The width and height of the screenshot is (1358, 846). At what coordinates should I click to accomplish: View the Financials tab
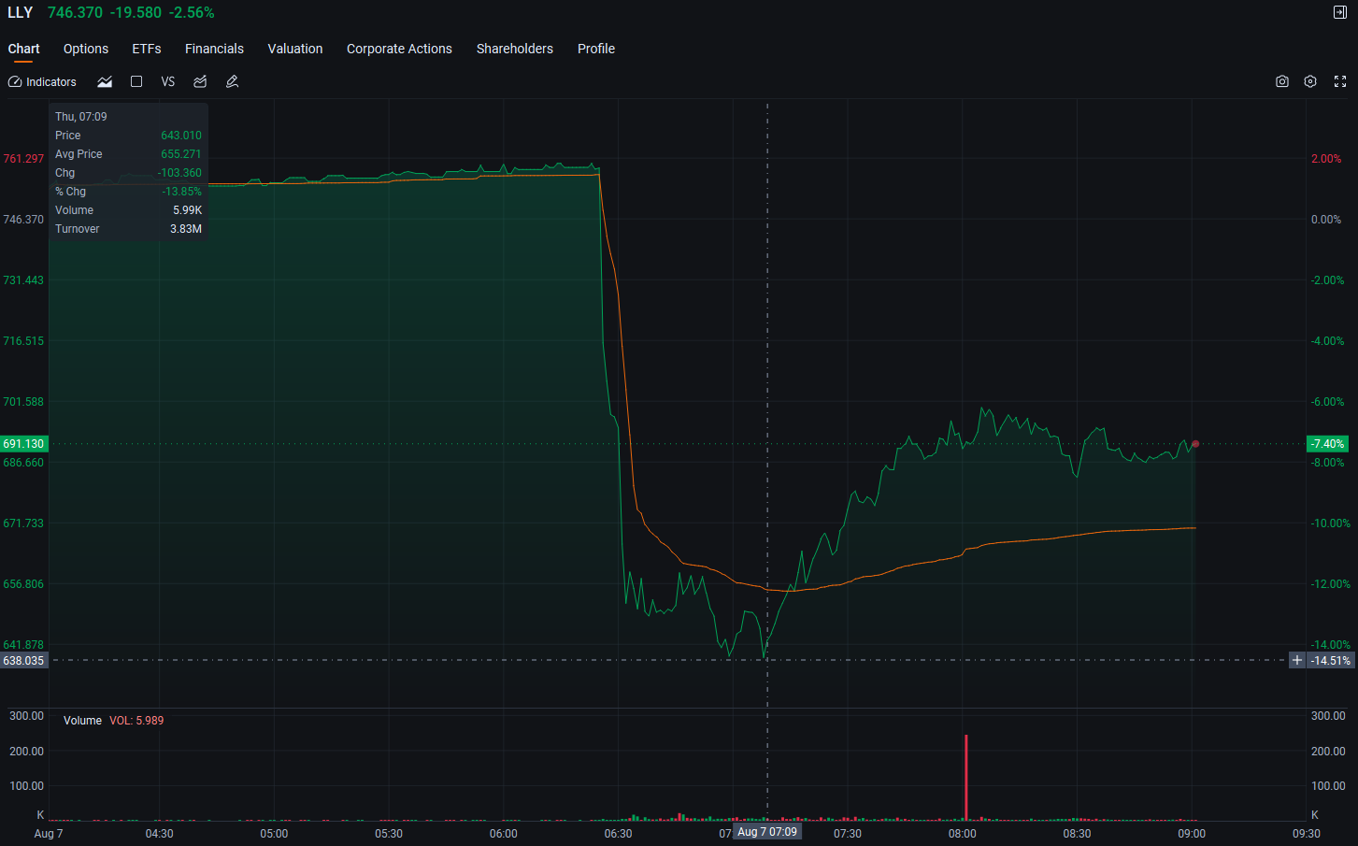[214, 49]
